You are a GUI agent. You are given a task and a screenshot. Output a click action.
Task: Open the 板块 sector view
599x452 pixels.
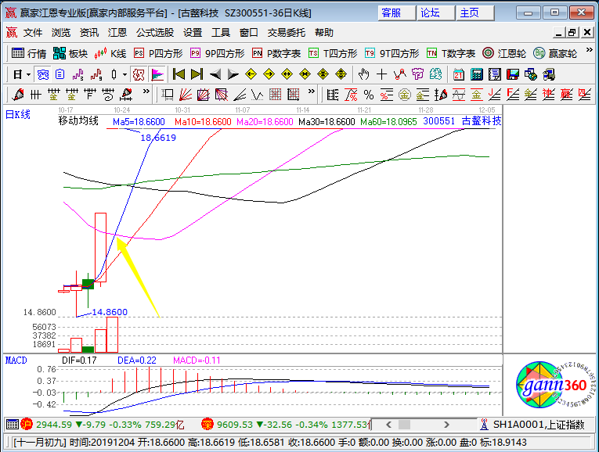(70, 53)
